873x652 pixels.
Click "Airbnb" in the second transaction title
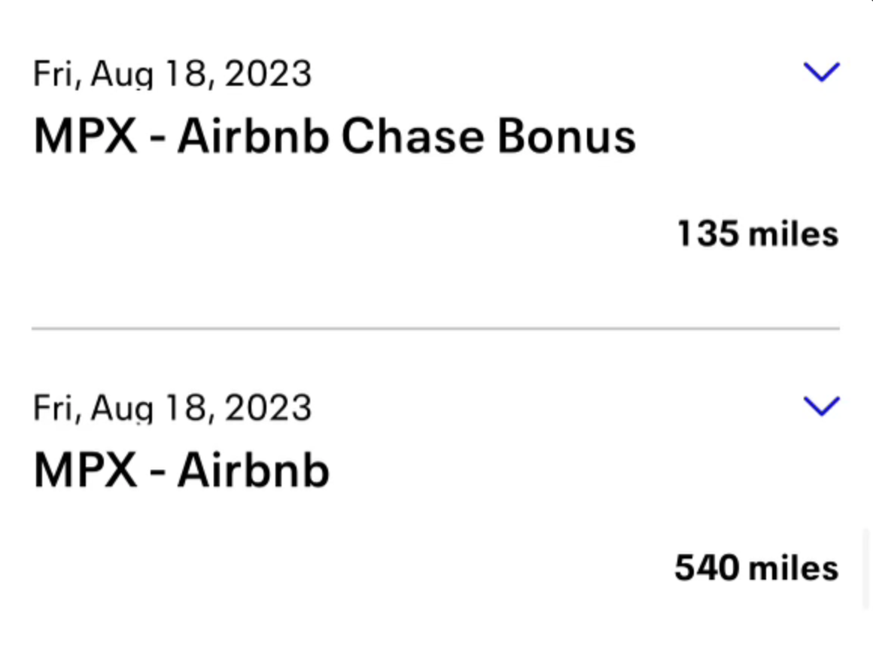(253, 471)
